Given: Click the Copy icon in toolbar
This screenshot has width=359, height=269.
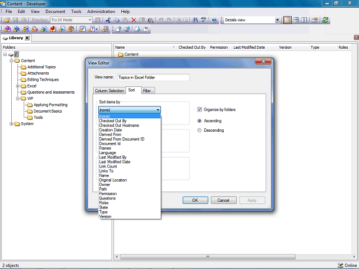Looking at the screenshot, I should 117,20.
